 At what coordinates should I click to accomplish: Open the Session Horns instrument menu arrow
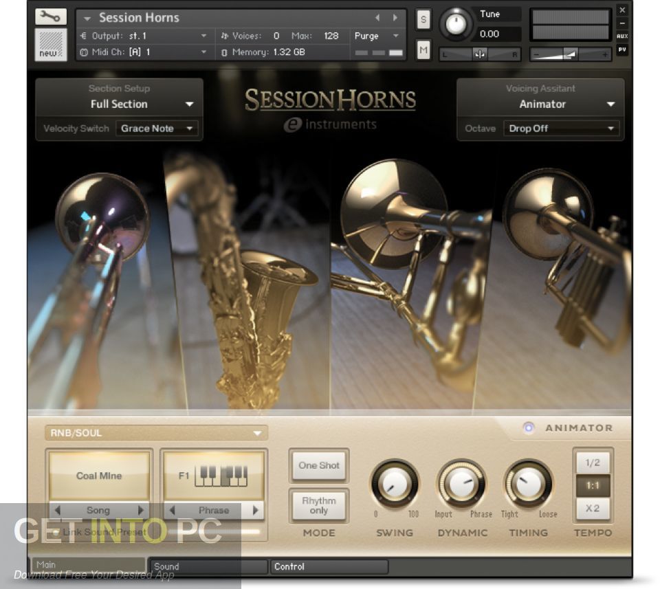tap(87, 19)
